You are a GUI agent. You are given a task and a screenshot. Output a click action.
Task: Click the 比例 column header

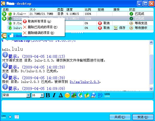click(x=88, y=10)
